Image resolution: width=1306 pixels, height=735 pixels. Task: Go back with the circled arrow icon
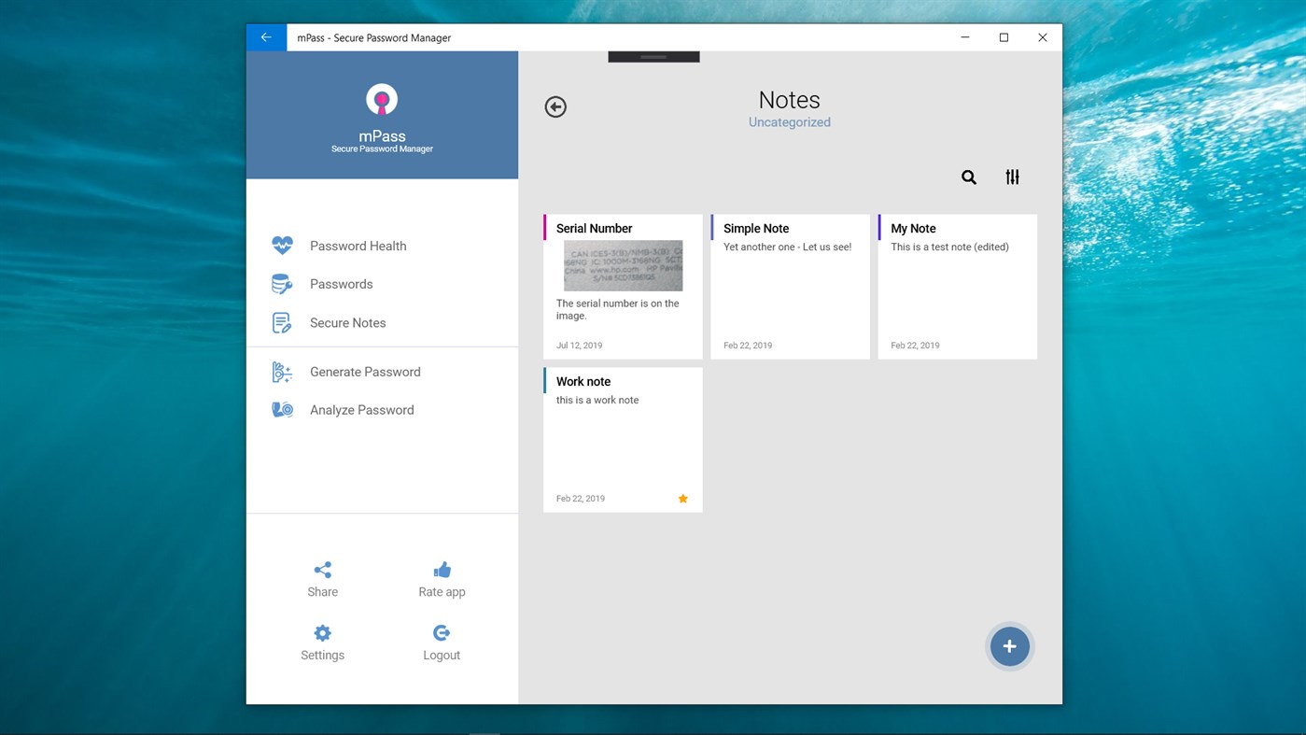click(555, 106)
